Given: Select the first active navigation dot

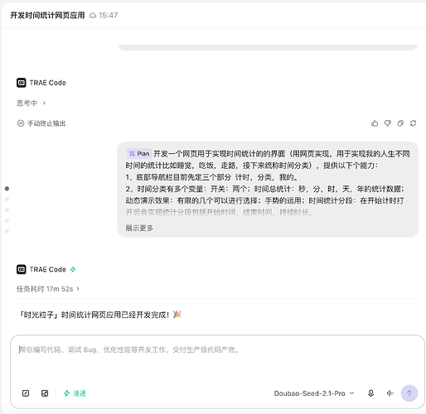Looking at the screenshot, I should [7, 189].
